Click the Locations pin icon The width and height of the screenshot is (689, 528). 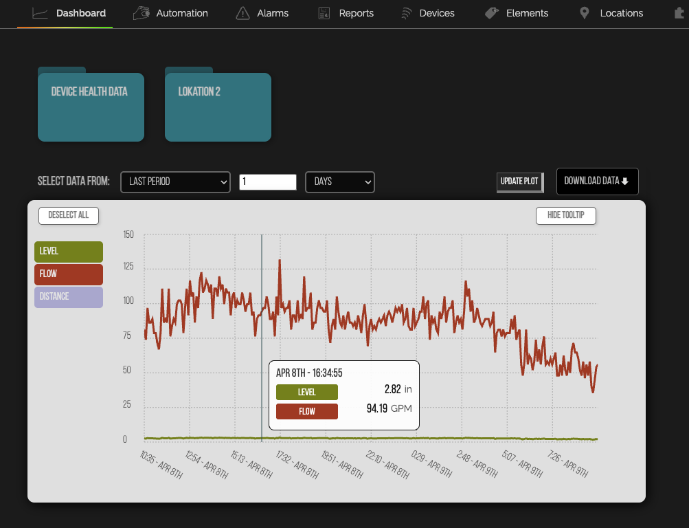[x=584, y=13]
